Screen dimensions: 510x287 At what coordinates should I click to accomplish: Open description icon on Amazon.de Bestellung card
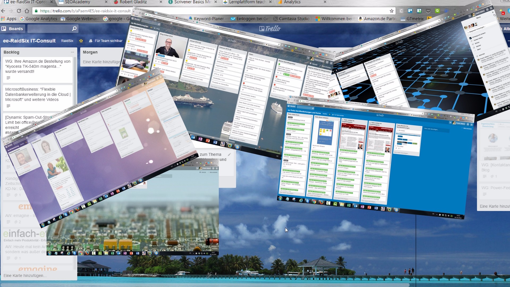coord(8,78)
